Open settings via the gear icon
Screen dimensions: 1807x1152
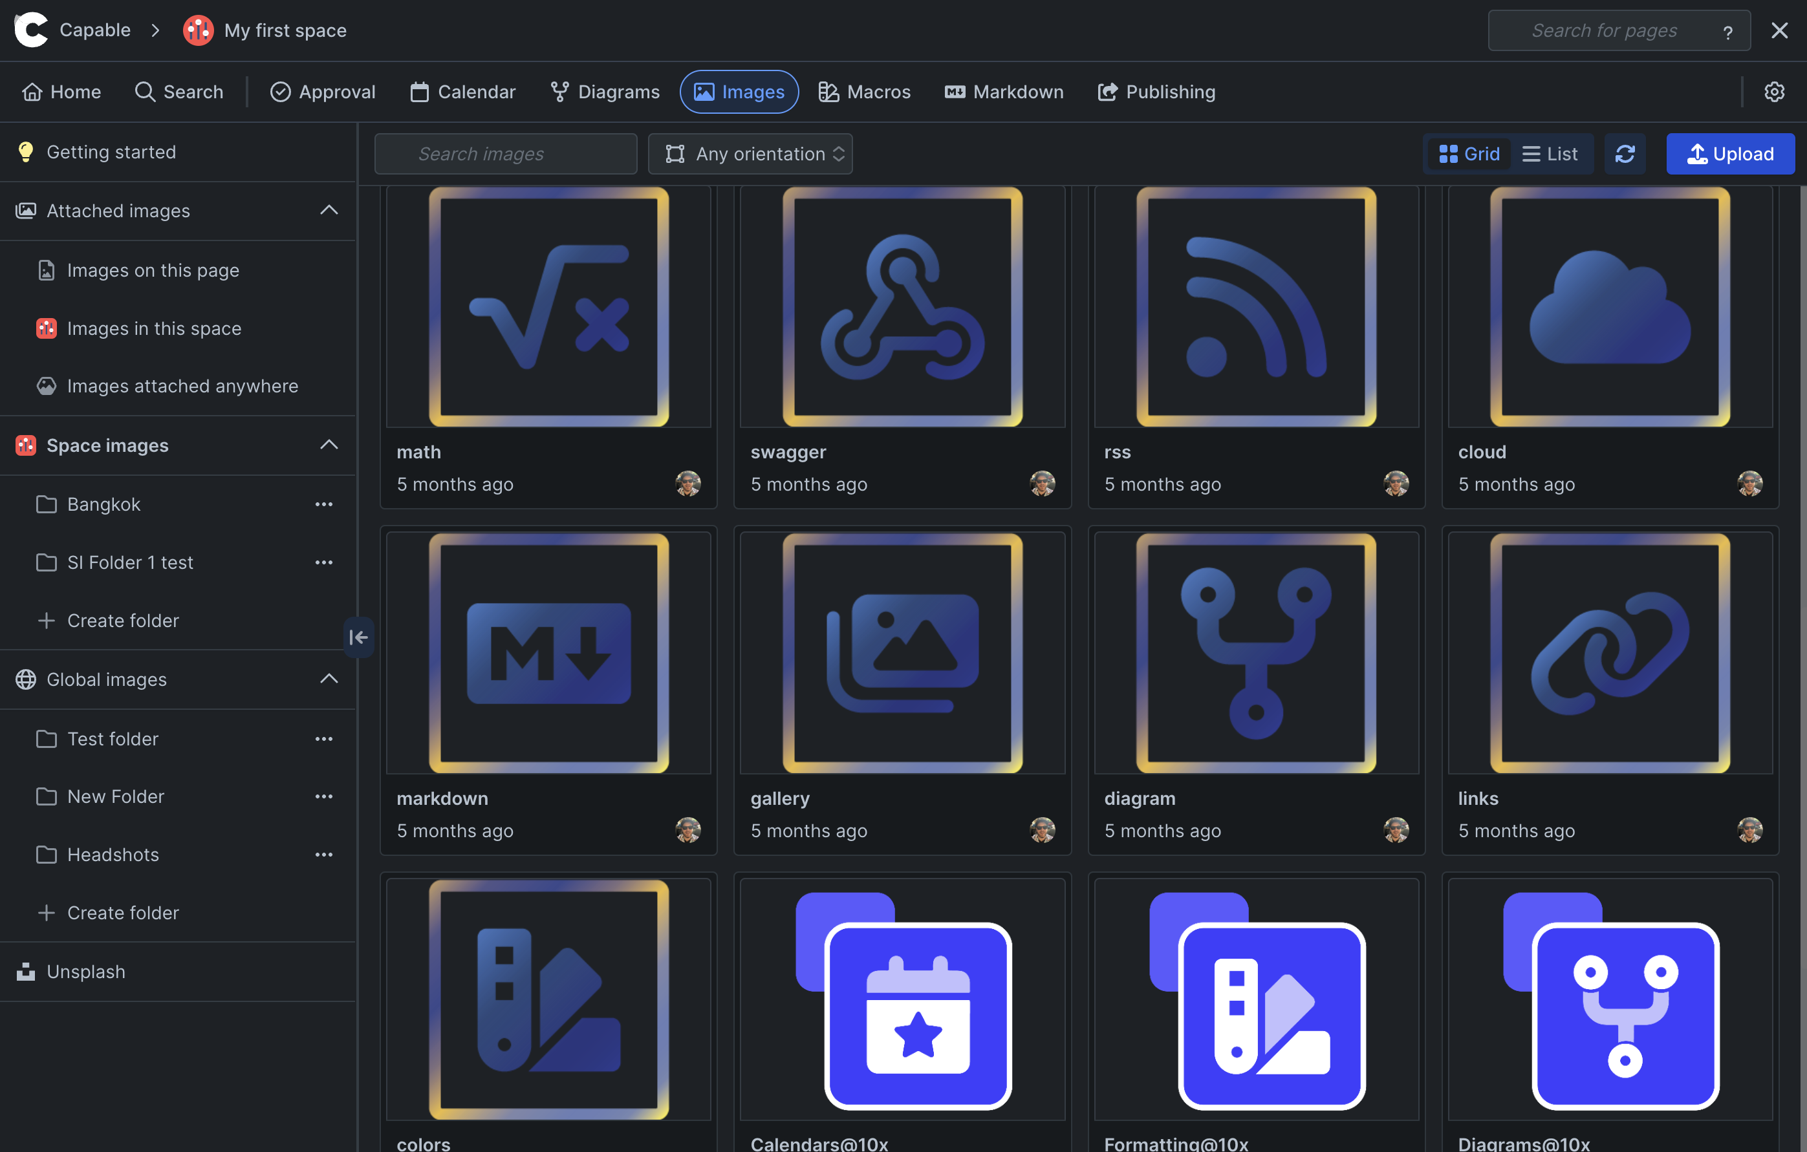coord(1774,92)
